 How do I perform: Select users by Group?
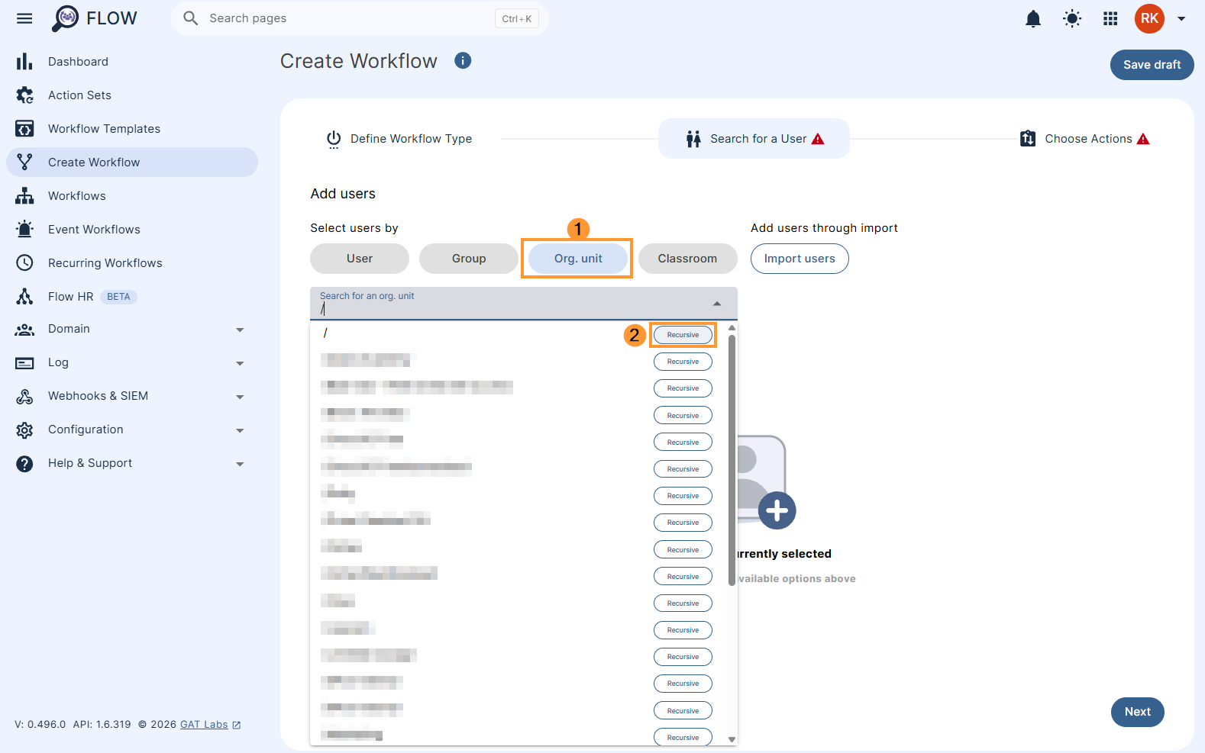(469, 259)
